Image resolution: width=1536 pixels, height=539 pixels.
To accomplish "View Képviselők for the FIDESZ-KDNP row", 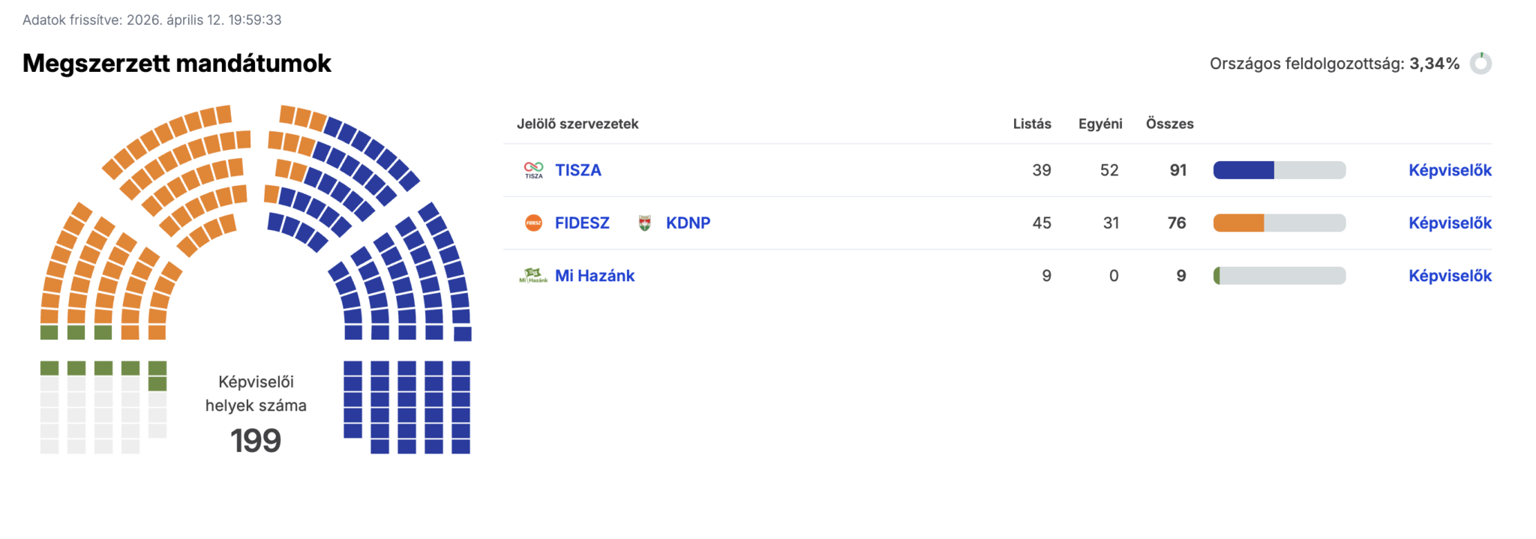I will [x=1449, y=223].
